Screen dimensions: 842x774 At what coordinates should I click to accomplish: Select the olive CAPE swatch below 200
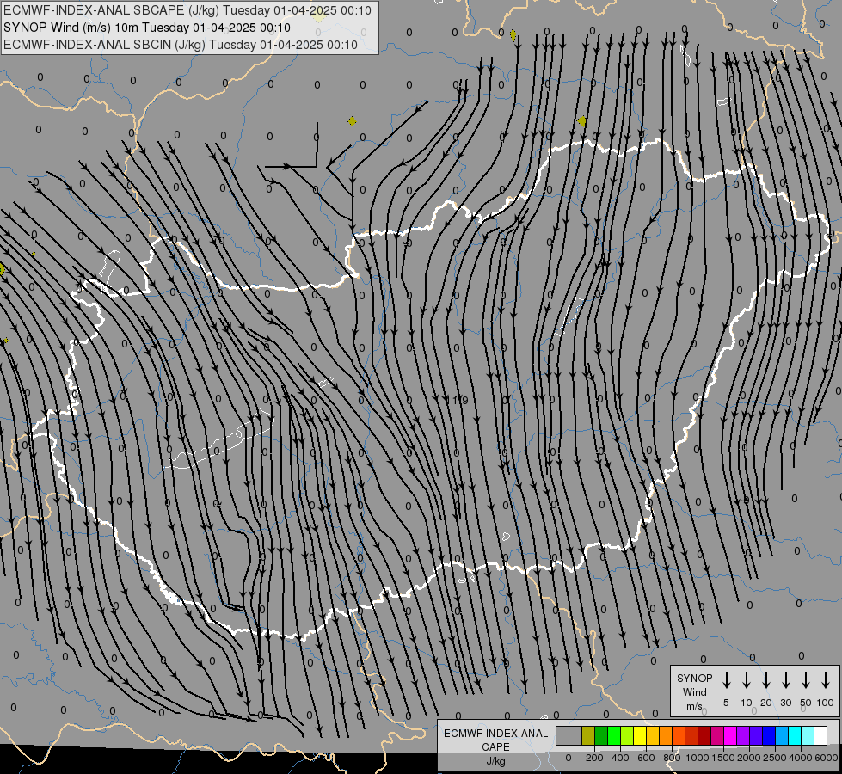[588, 735]
